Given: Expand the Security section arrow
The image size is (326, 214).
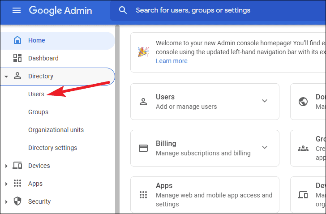Looking at the screenshot, I should point(6,202).
